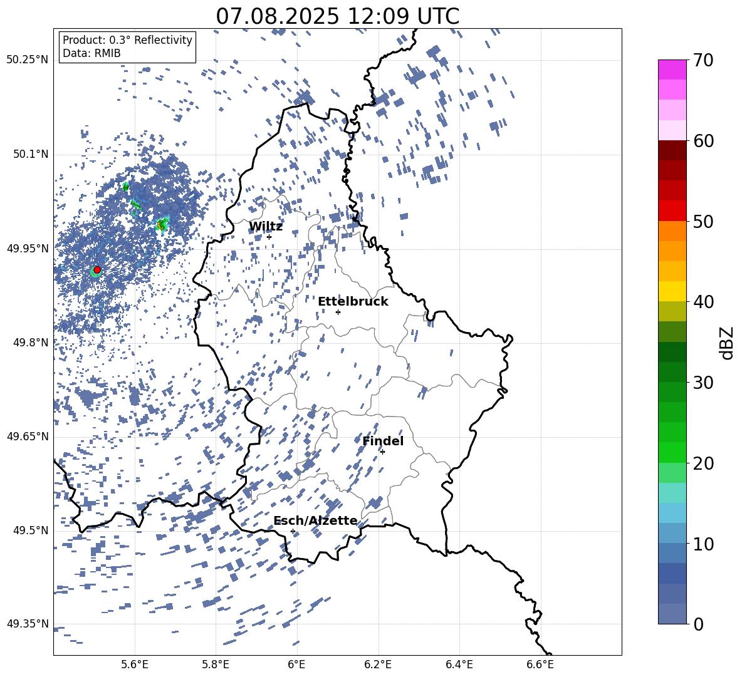Click the Findel station cross marker
The image size is (742, 677).
pyautogui.click(x=382, y=452)
